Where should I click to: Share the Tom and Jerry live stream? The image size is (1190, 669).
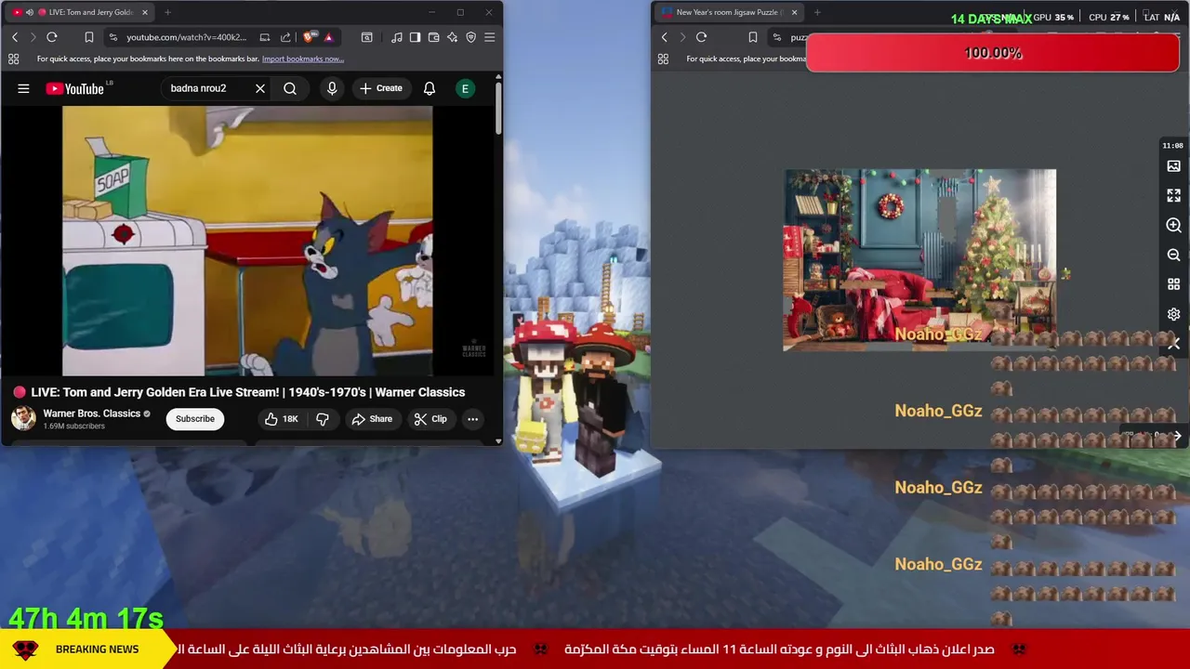[x=372, y=419]
